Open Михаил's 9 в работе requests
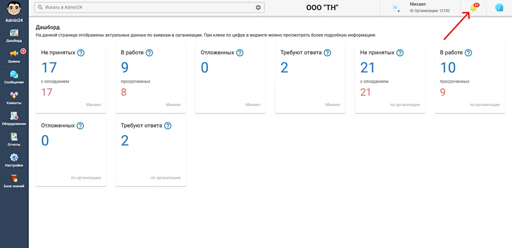 tap(125, 68)
